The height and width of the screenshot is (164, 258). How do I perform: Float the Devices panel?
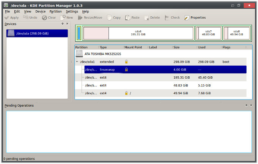click(x=63, y=24)
